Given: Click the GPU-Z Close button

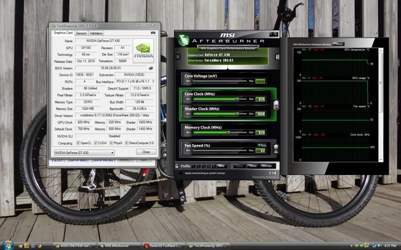Looking at the screenshot, I should (x=146, y=152).
